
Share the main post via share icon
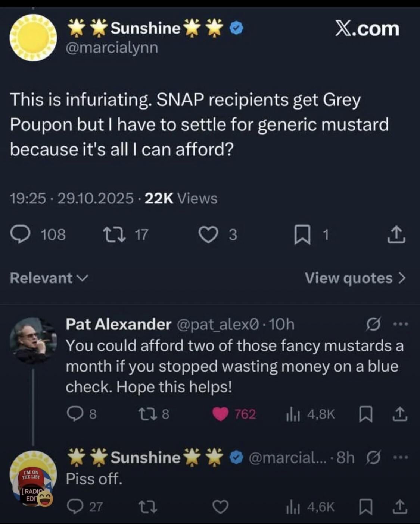396,235
